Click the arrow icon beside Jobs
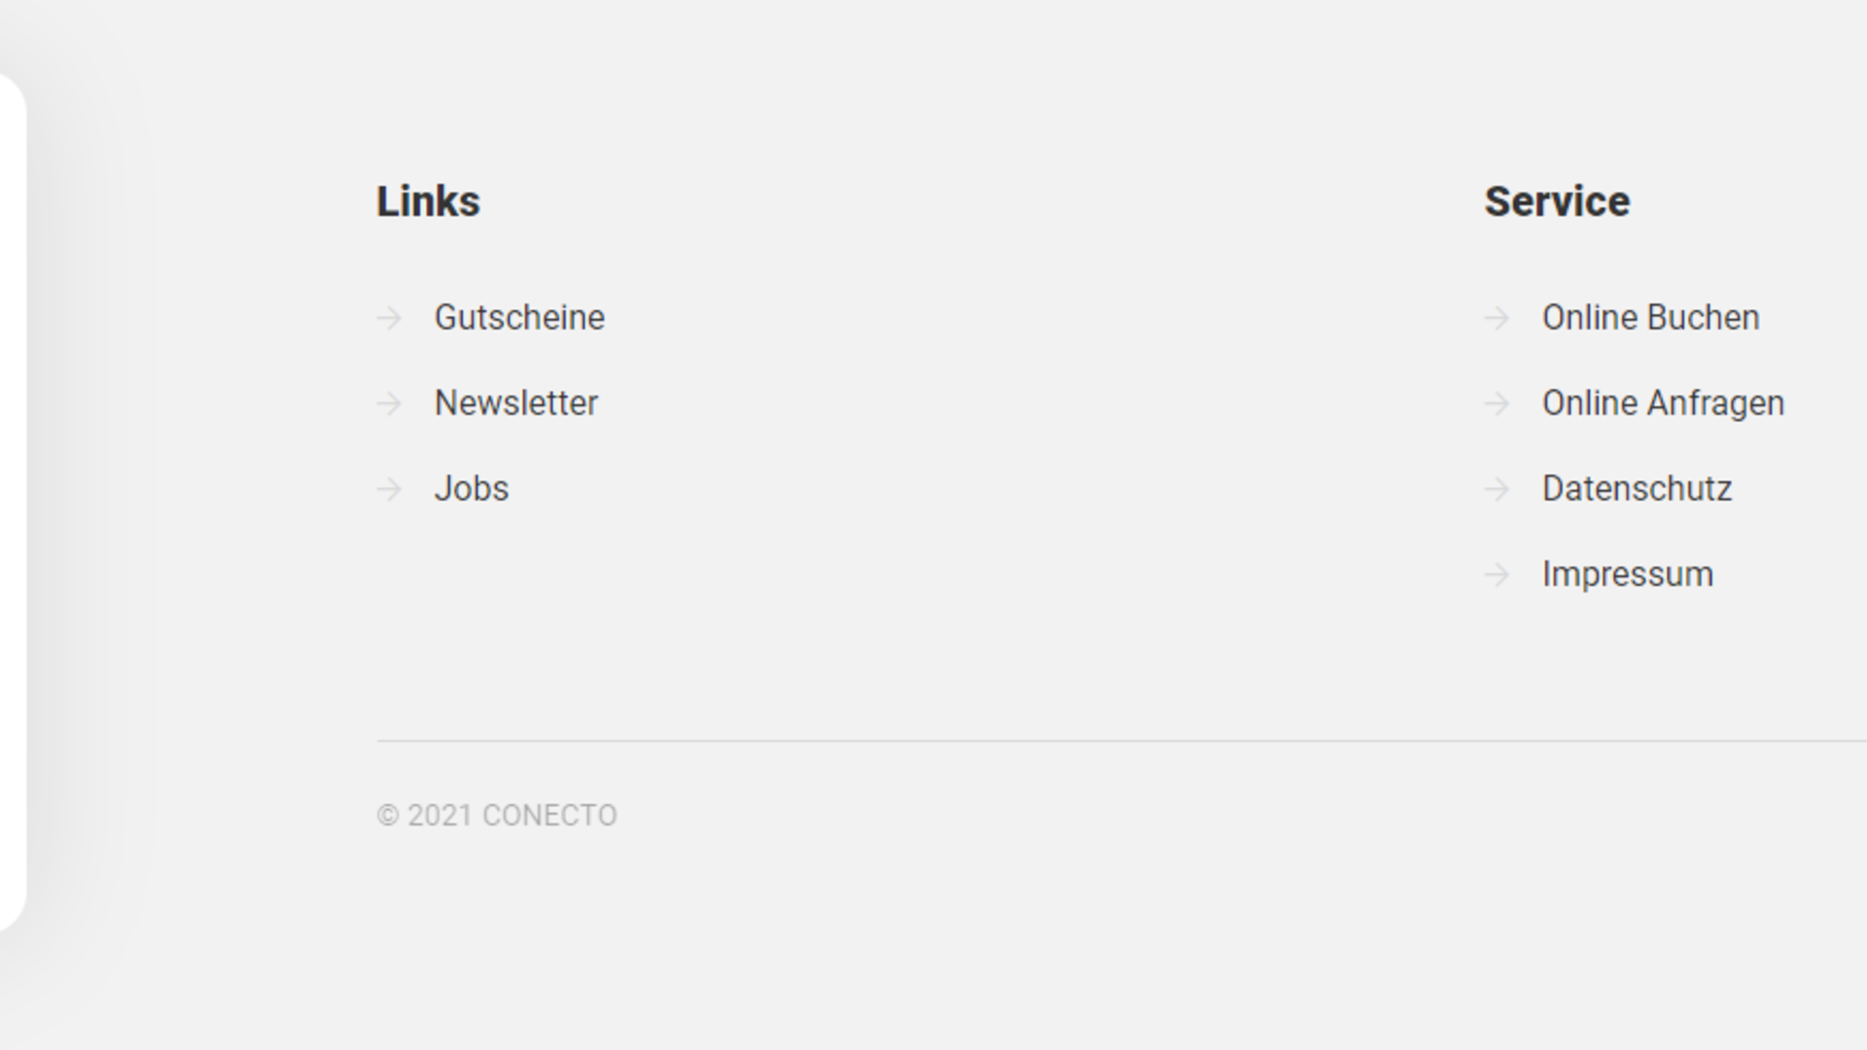Viewport: 1867px width, 1050px height. pos(389,489)
